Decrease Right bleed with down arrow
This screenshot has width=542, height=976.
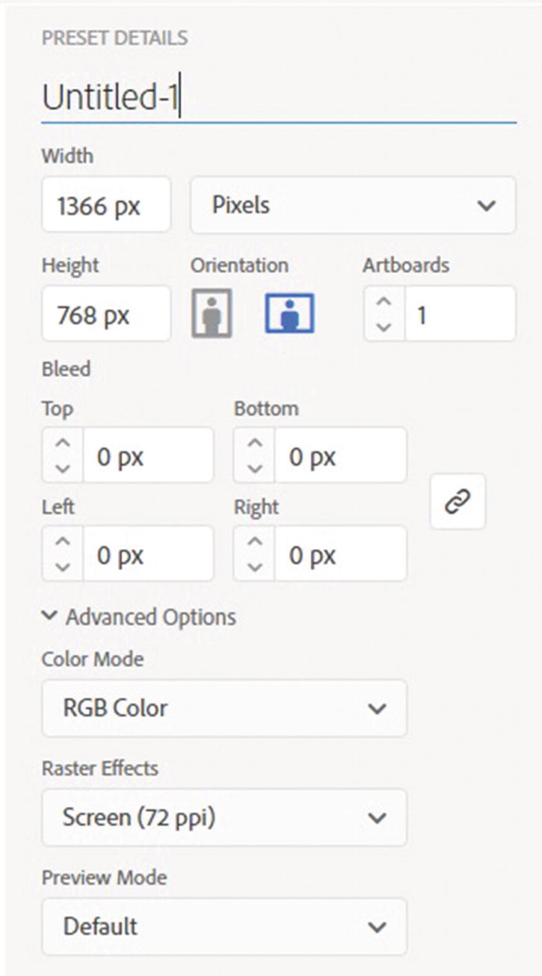[254, 567]
